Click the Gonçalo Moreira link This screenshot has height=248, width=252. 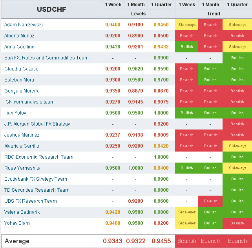coord(22,91)
